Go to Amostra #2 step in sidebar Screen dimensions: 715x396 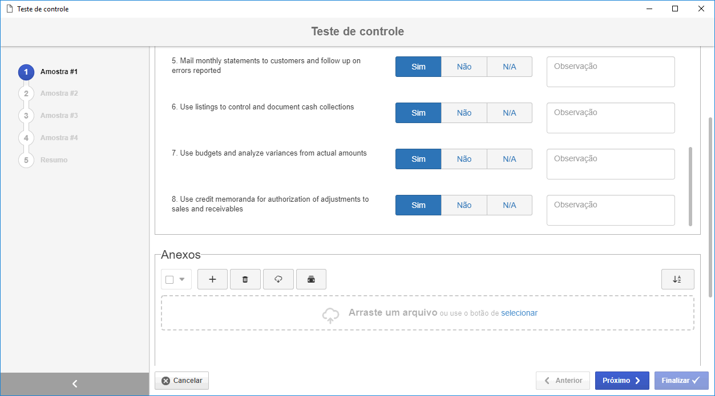tap(59, 93)
